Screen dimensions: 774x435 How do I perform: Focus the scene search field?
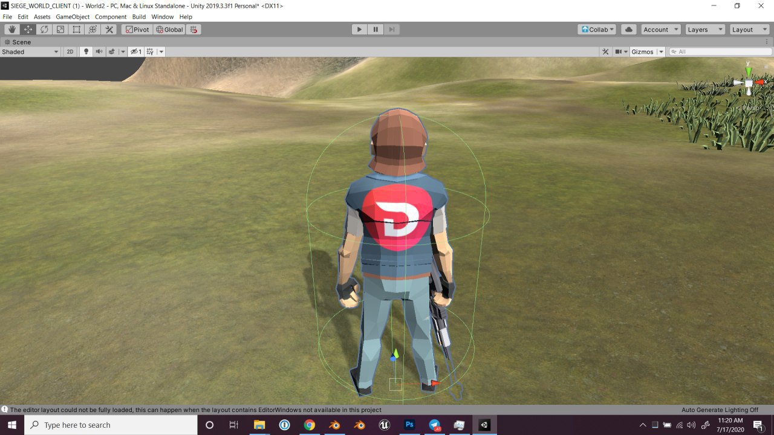tap(721, 52)
